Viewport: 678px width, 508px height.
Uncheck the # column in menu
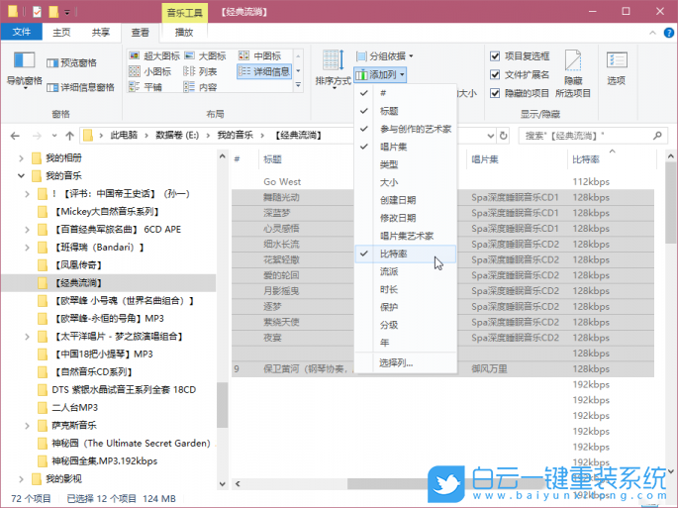point(406,93)
